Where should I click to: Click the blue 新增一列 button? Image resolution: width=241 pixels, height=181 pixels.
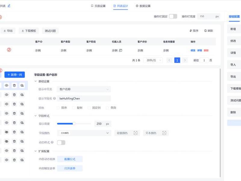[14, 75]
